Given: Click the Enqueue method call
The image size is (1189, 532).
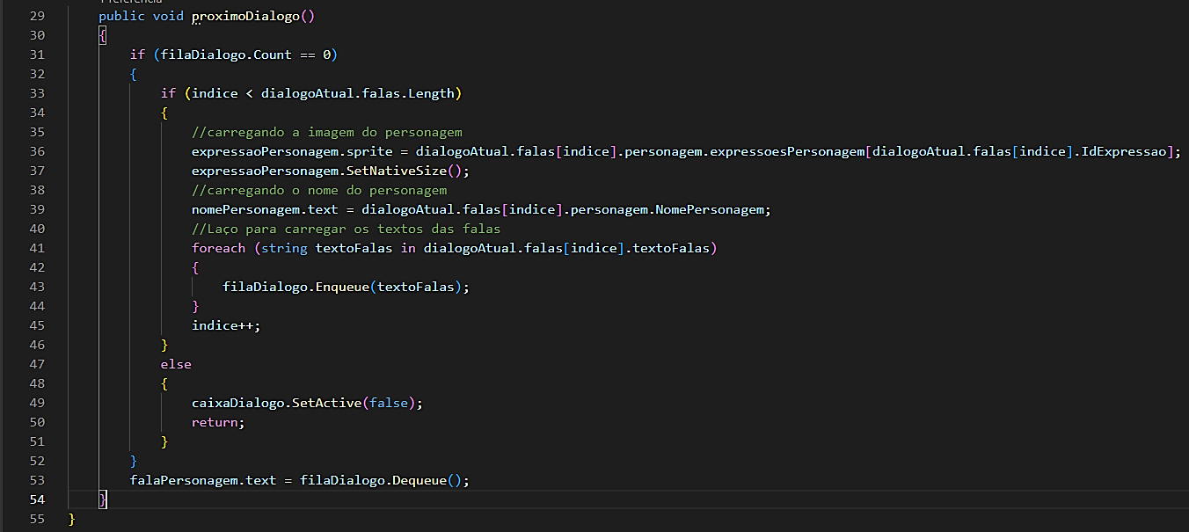Looking at the screenshot, I should click(339, 287).
